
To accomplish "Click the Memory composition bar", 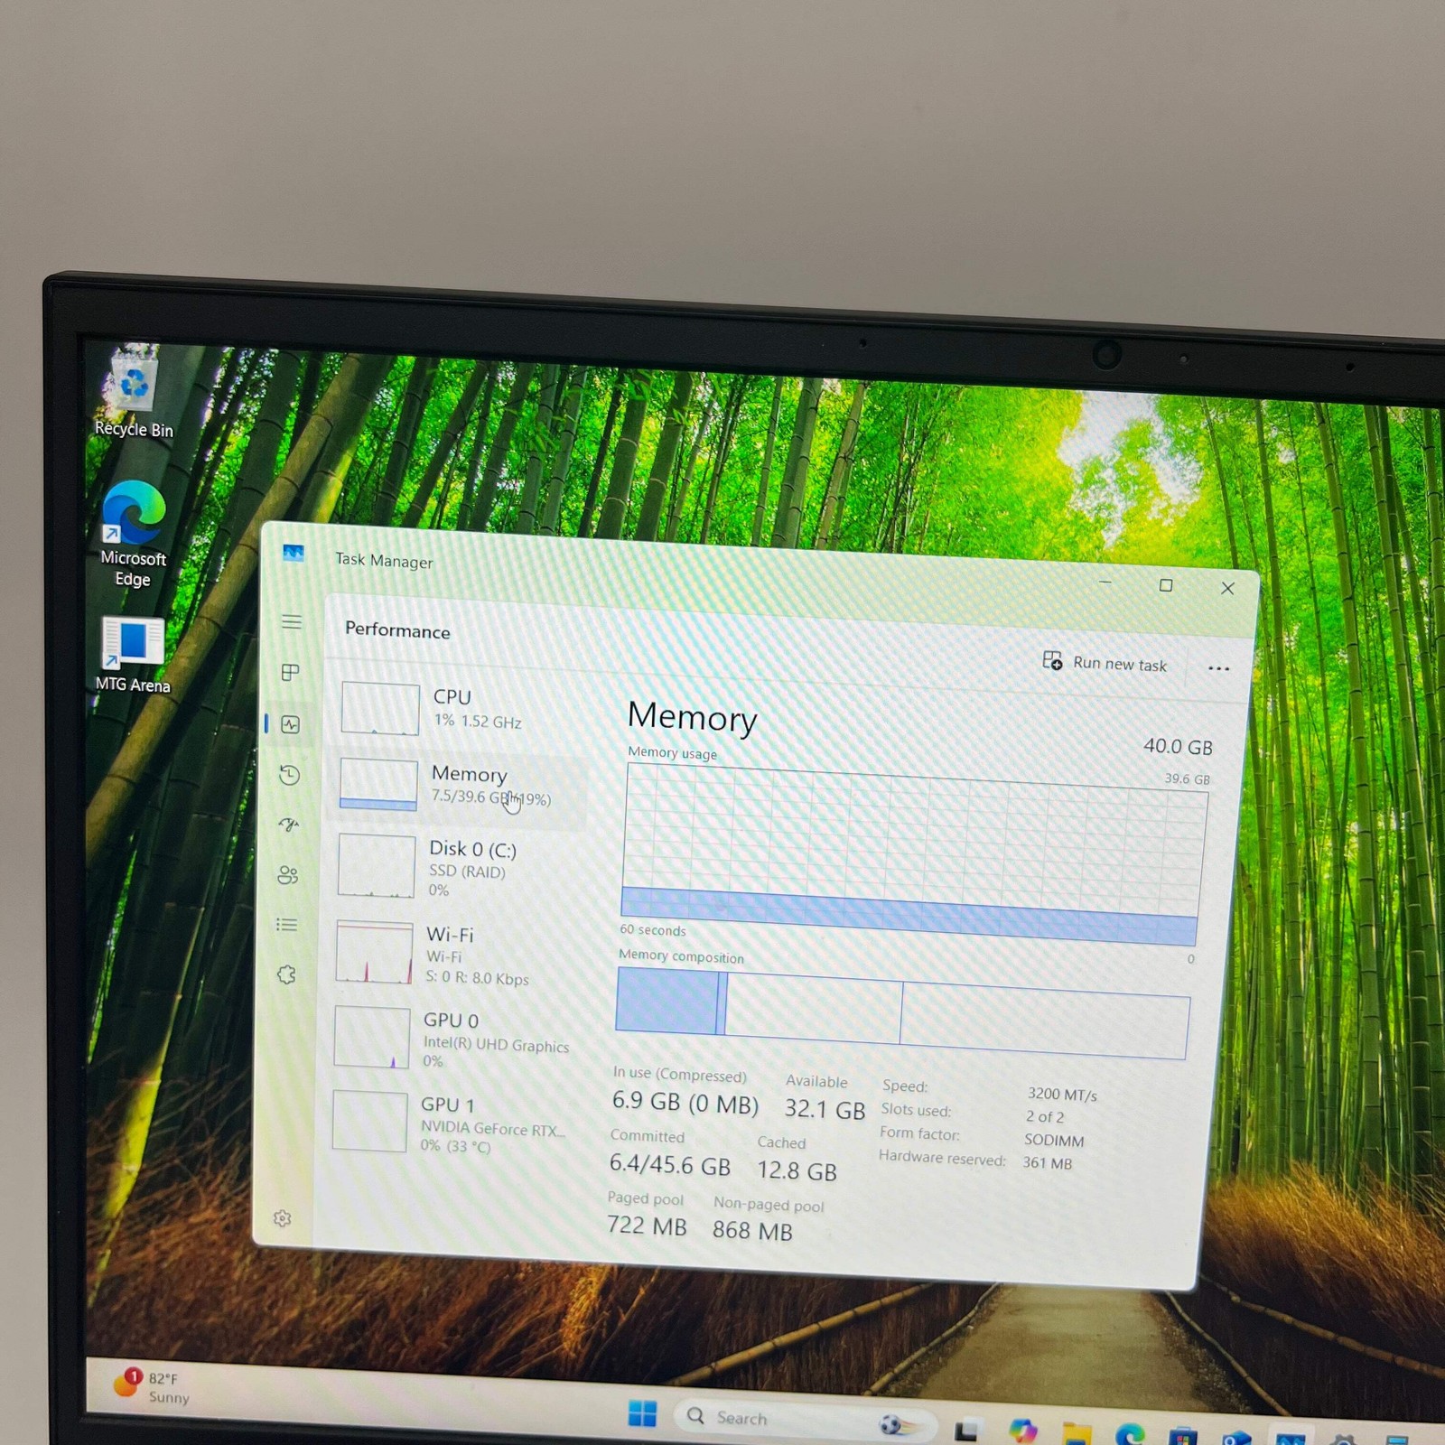I will (902, 1012).
